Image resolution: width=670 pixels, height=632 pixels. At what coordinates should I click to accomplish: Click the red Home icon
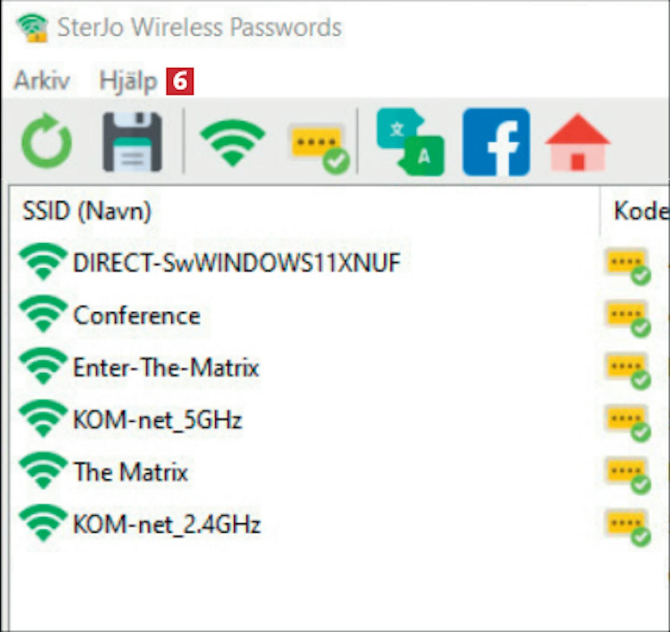coord(578,142)
